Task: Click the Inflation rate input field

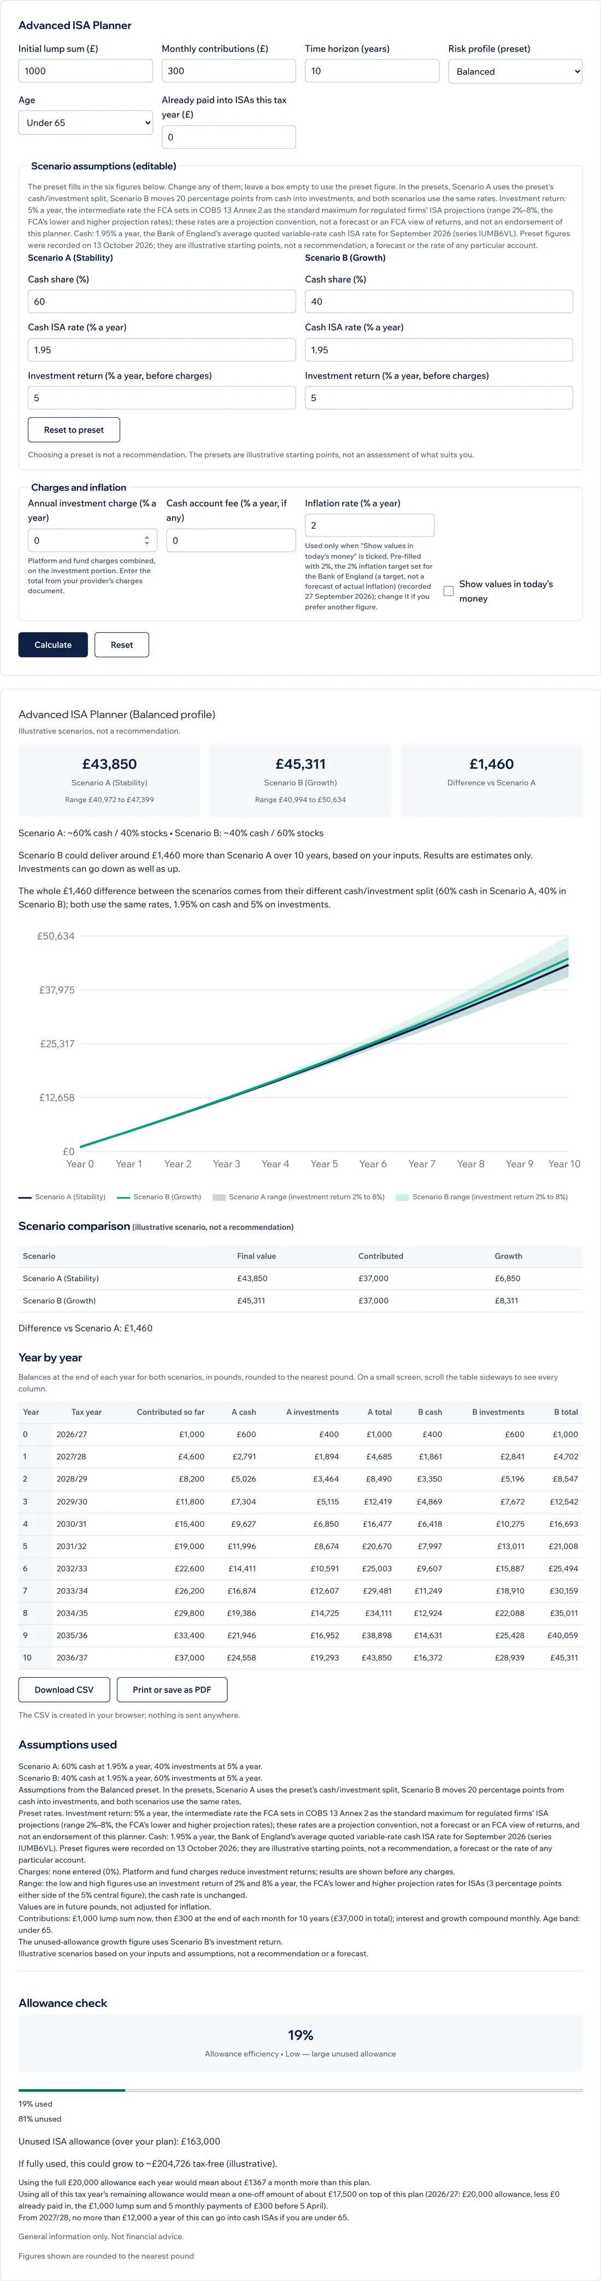Action: click(x=369, y=525)
